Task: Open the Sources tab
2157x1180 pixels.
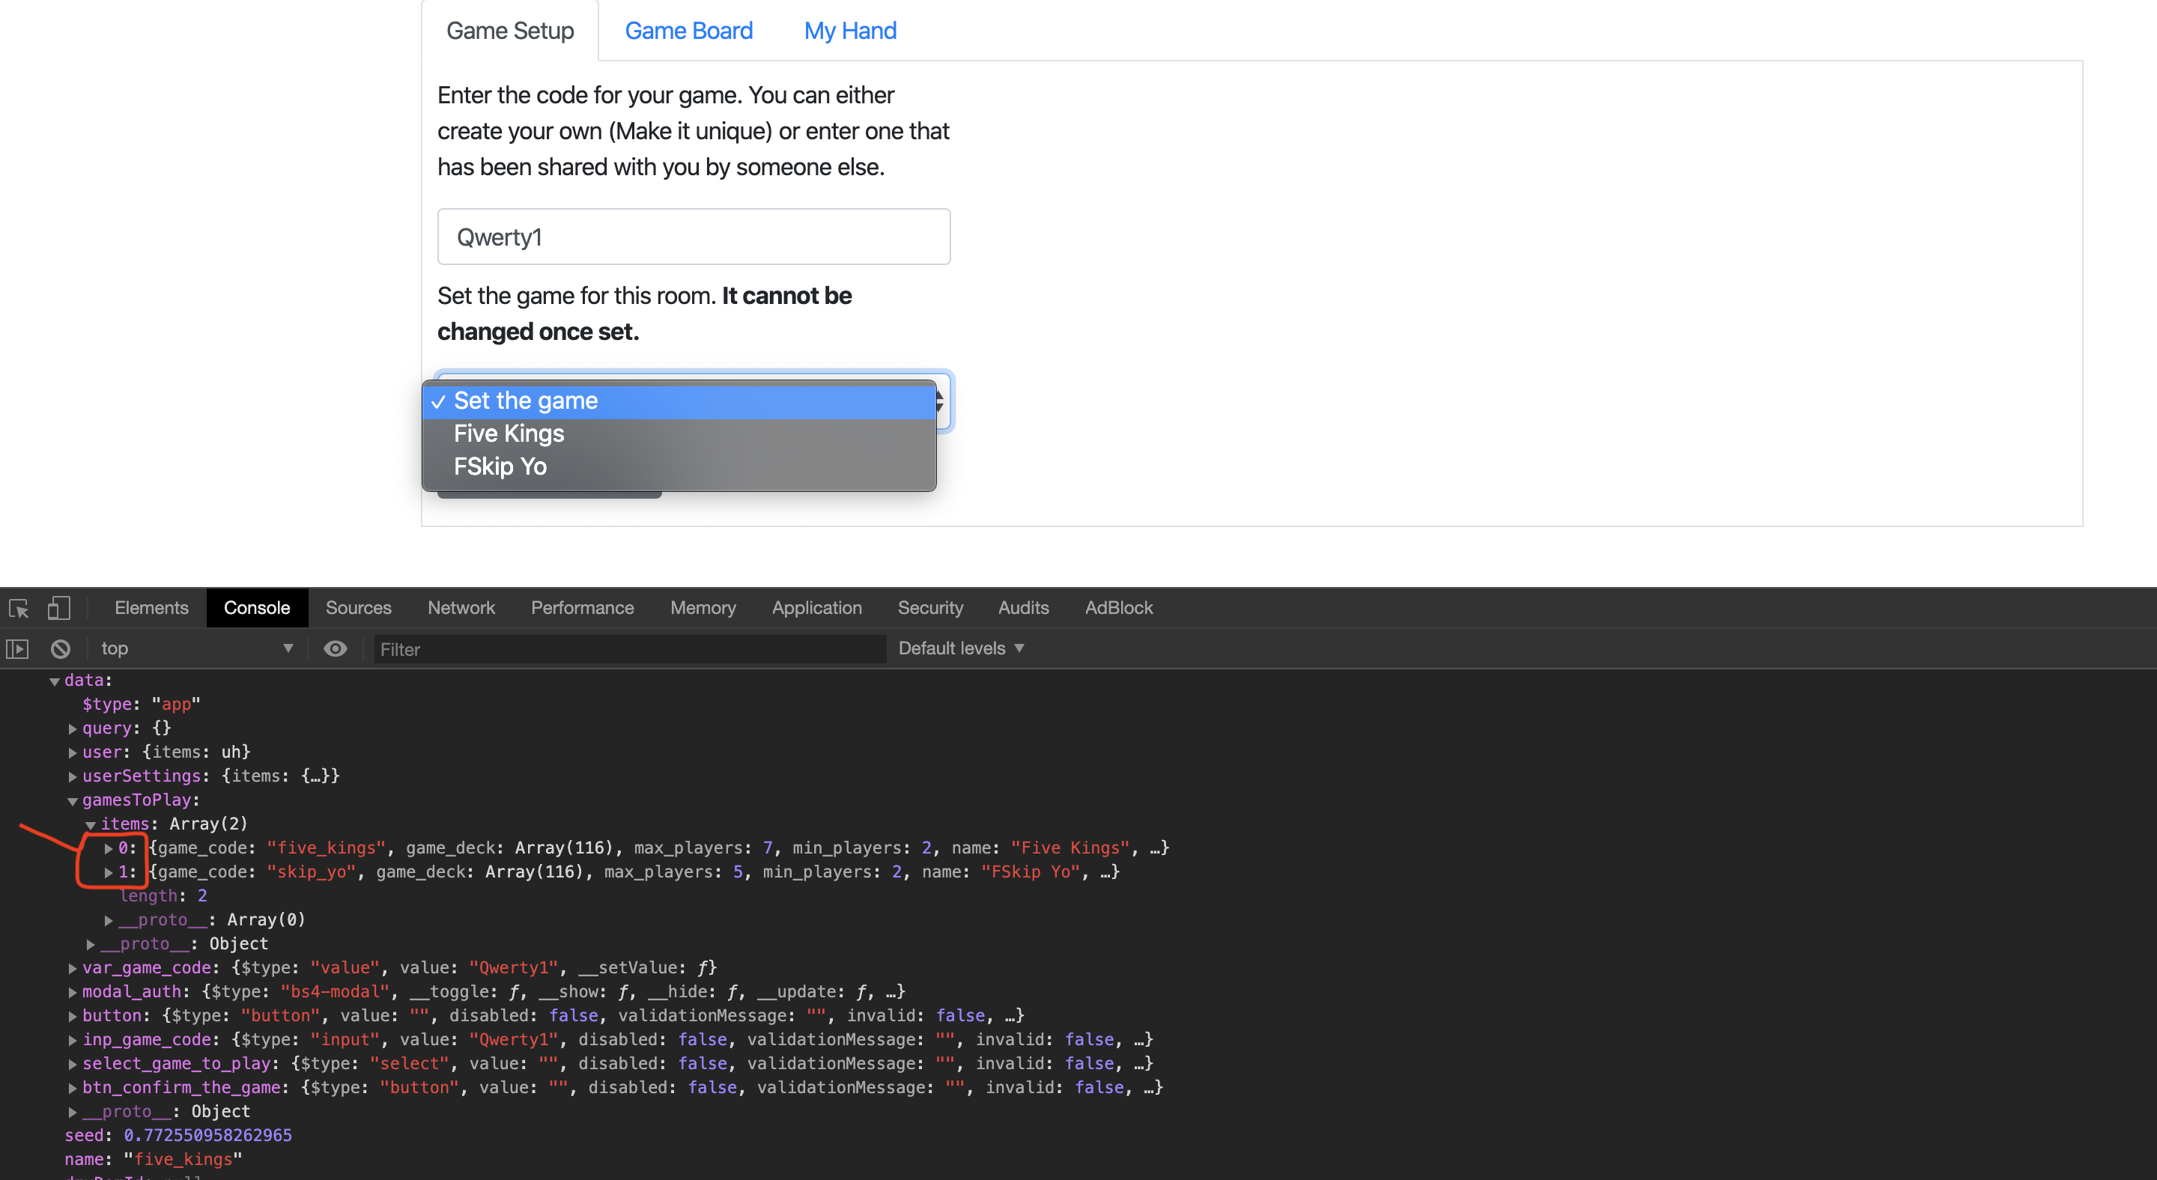Action: 359,609
